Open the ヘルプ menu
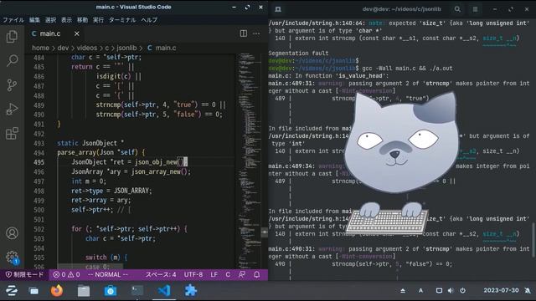This screenshot has height=301, width=536. pyautogui.click(x=149, y=20)
